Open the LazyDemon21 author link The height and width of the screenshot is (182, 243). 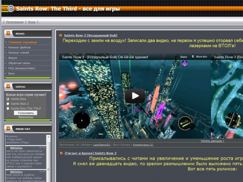pyautogui.click(x=102, y=145)
